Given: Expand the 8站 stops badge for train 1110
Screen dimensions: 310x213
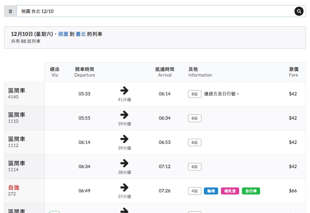Looking at the screenshot, I should click(x=195, y=118).
